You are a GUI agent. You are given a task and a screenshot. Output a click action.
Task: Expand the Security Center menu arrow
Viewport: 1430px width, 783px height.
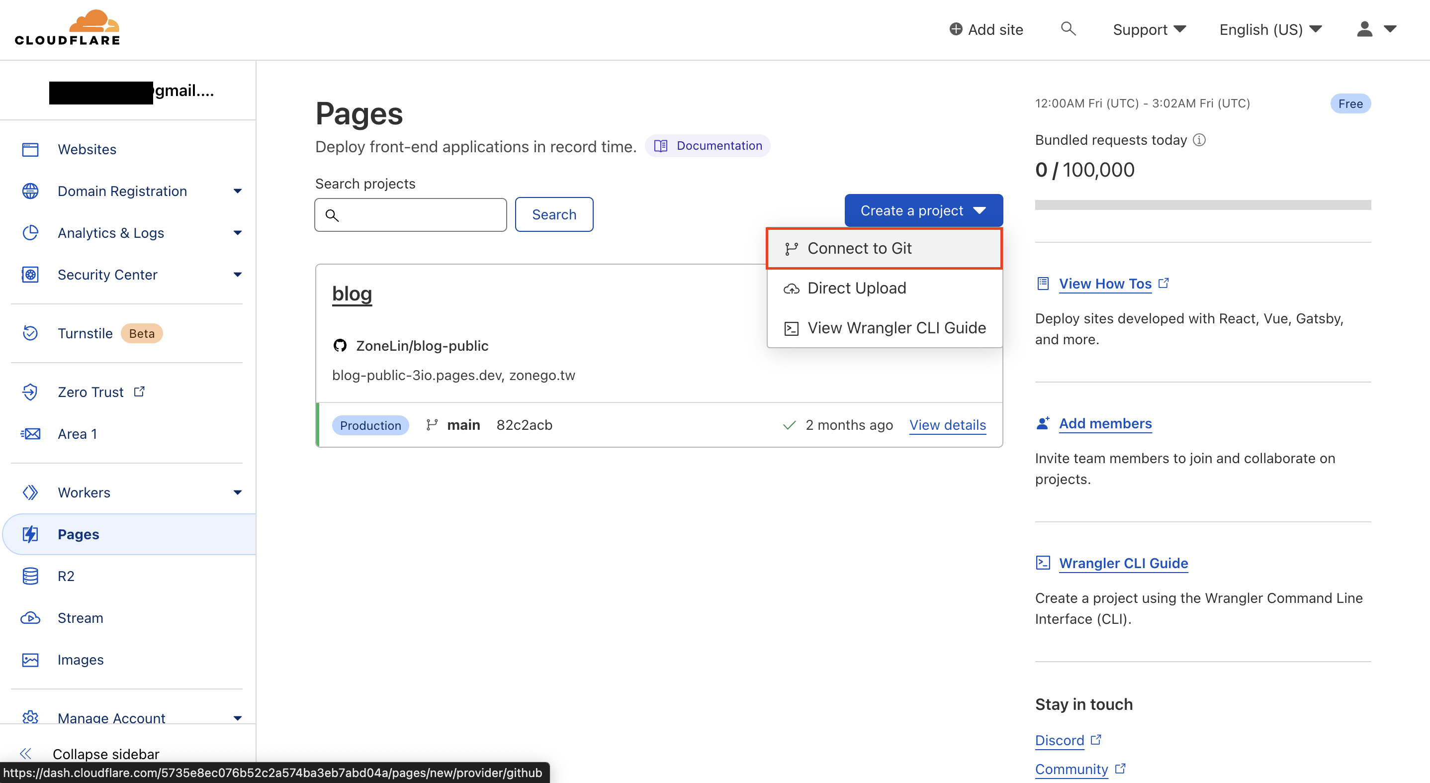(x=238, y=274)
